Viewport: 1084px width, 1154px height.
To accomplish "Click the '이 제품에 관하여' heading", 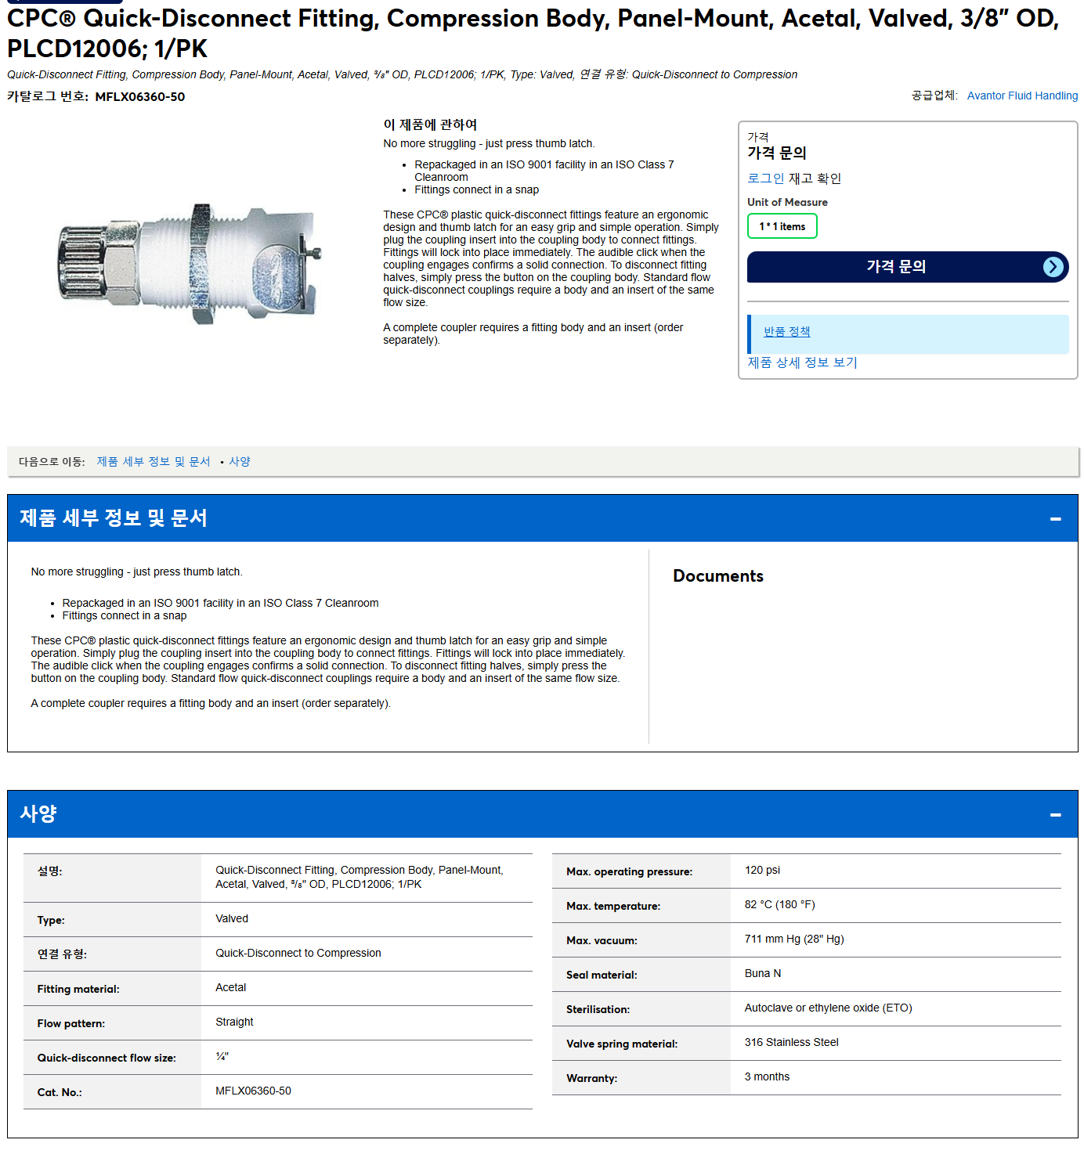I will 430,124.
